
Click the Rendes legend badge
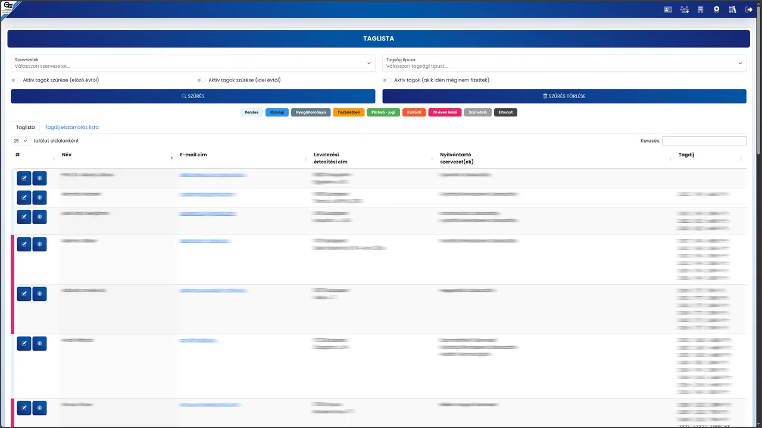click(x=251, y=112)
